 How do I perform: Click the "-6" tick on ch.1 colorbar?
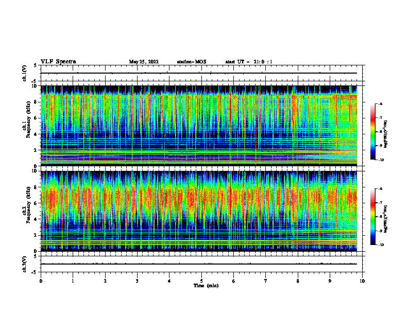point(380,103)
